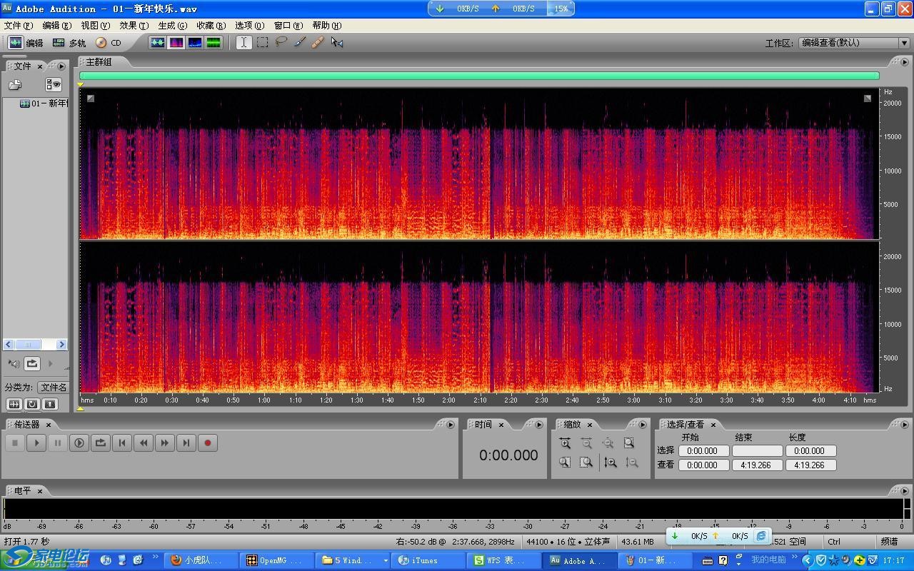Image resolution: width=914 pixels, height=571 pixels.
Task: Open the 文件 menu
Action: click(18, 26)
